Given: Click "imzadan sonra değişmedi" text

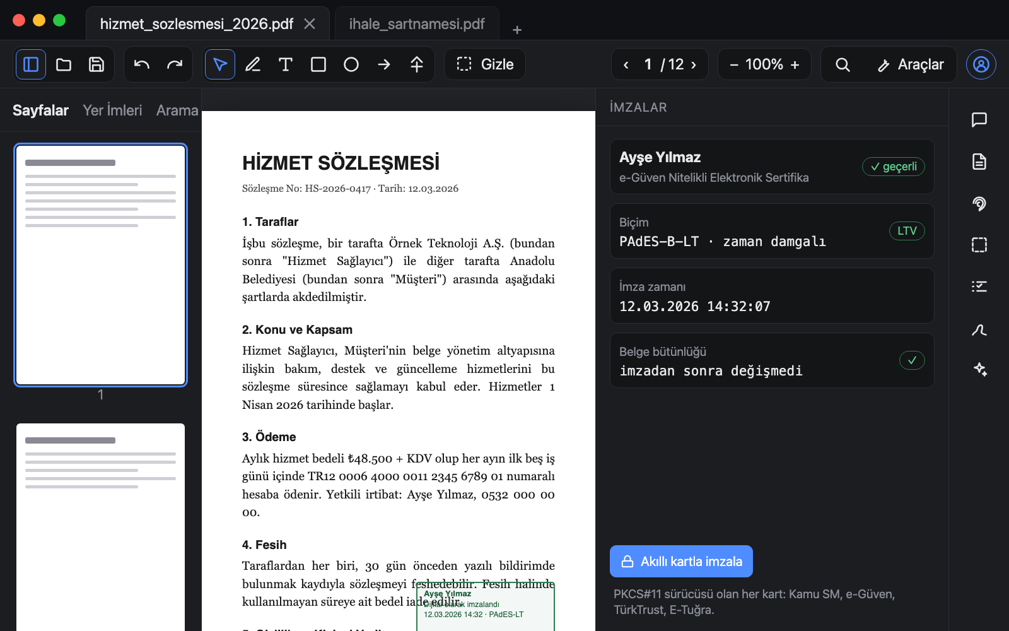Looking at the screenshot, I should point(711,371).
